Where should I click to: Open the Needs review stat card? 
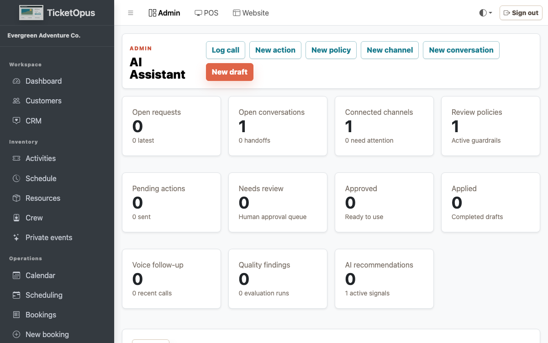278,202
